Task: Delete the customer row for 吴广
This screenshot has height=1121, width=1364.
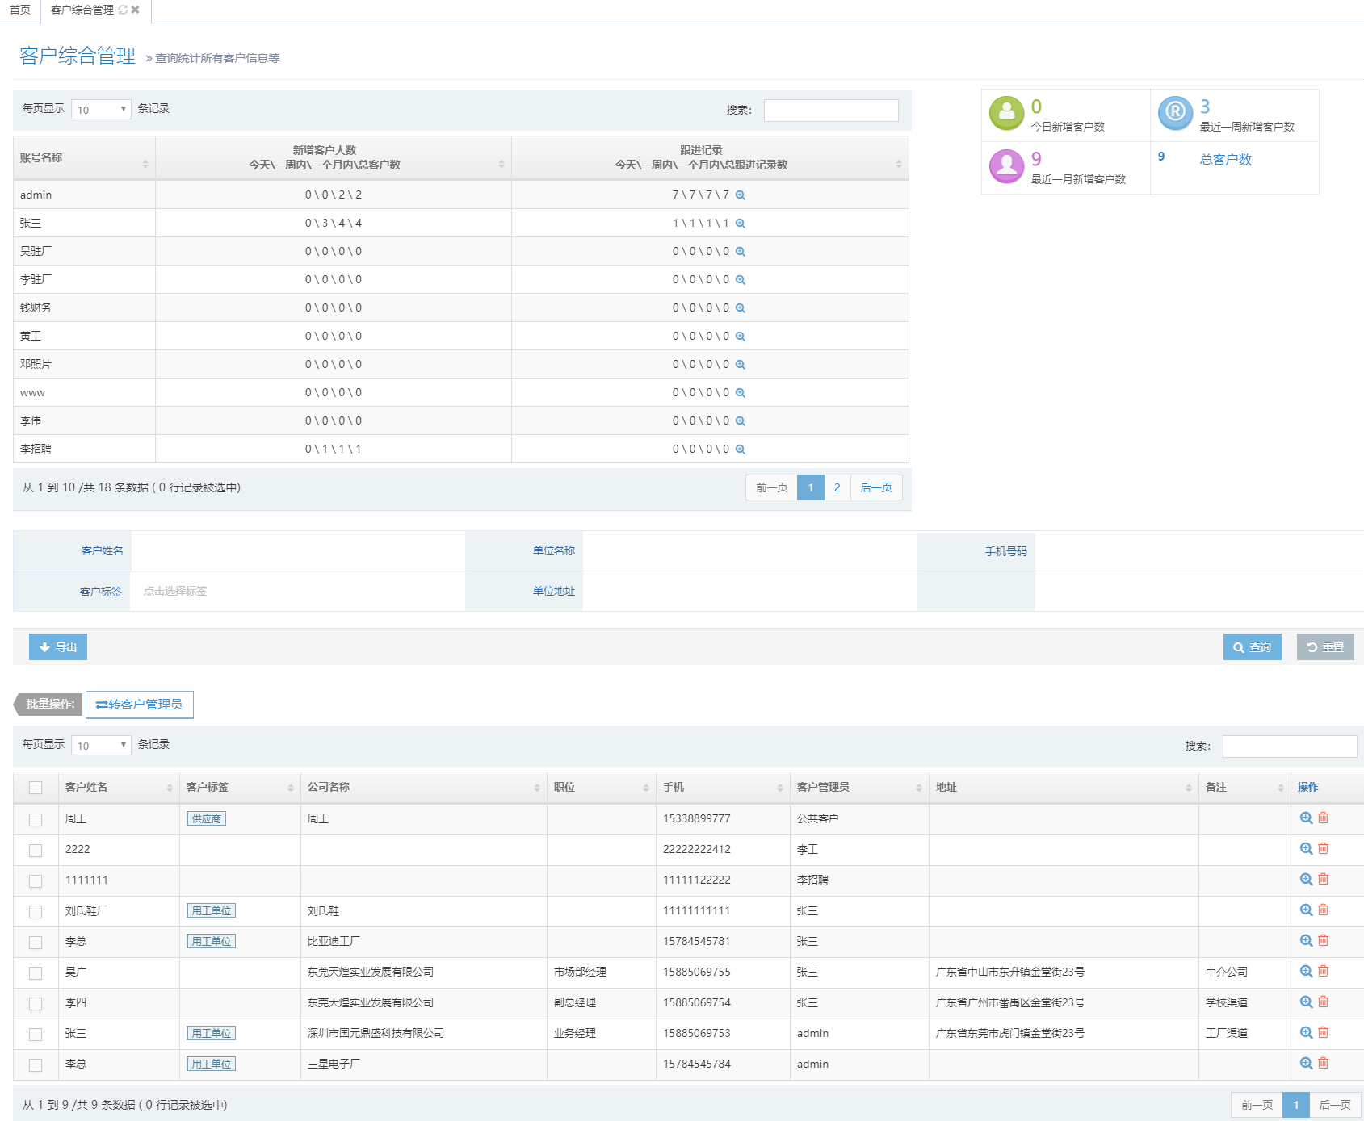Action: (x=1323, y=971)
